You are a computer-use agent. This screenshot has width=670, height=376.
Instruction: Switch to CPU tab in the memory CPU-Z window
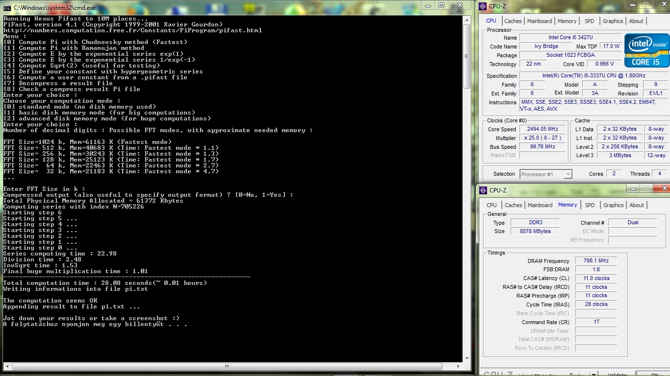[x=491, y=205]
